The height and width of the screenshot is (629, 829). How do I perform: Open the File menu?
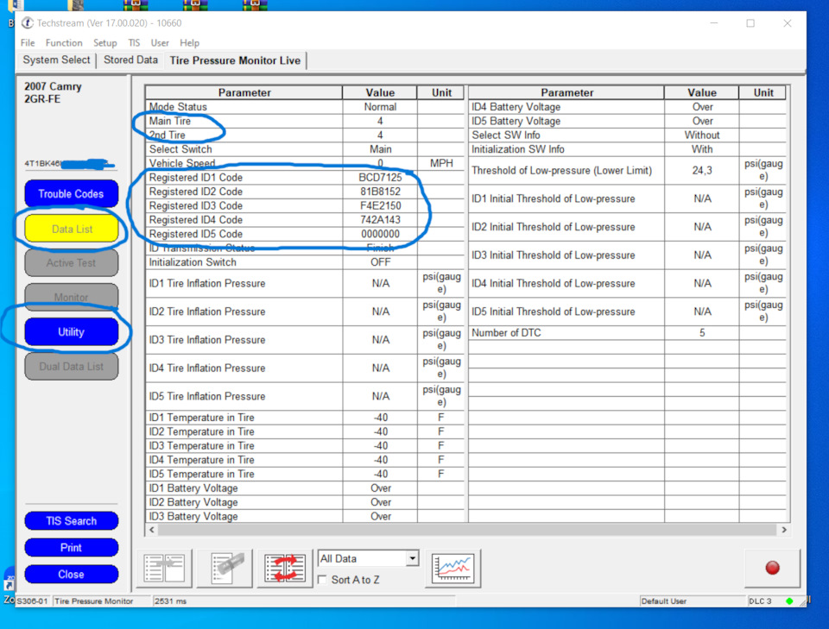pyautogui.click(x=28, y=43)
